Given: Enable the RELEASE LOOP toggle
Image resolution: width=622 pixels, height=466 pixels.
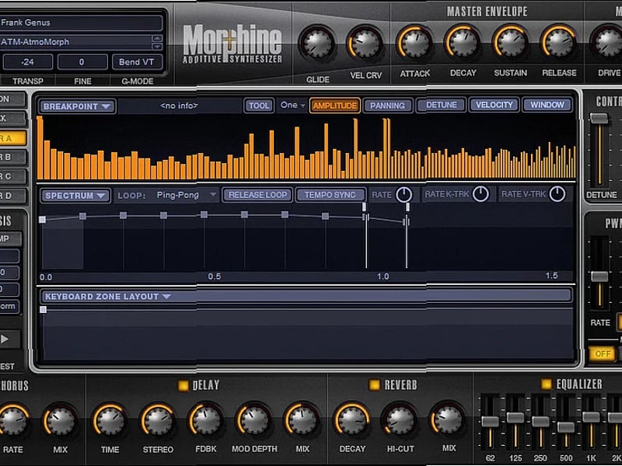Looking at the screenshot, I should point(257,196).
